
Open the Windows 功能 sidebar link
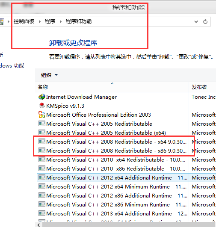click(x=12, y=66)
